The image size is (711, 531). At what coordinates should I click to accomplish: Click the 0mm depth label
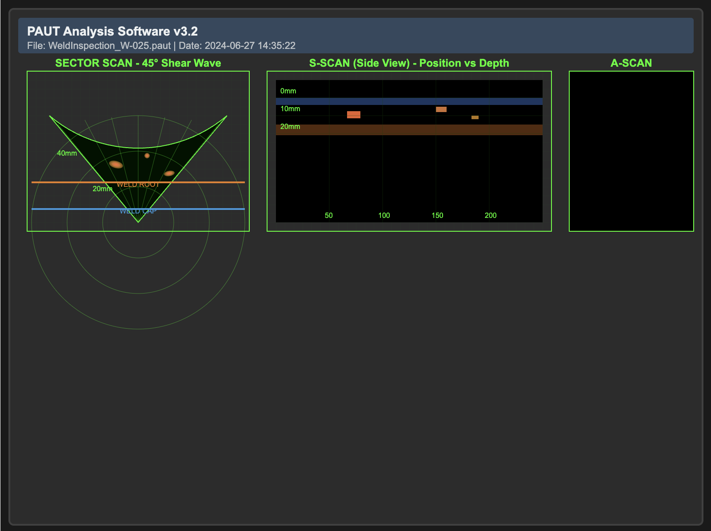[x=288, y=91]
